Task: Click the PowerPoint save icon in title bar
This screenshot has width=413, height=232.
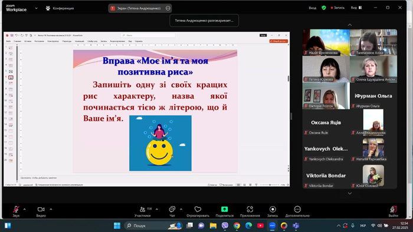Action: click(12, 35)
